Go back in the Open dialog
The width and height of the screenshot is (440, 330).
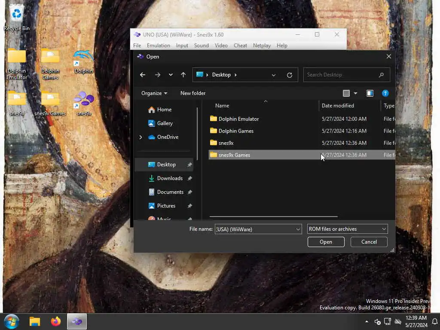pyautogui.click(x=143, y=75)
